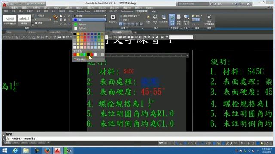Pick the yellow index color swatch
This screenshot has width=275, height=154.
coord(78,55)
